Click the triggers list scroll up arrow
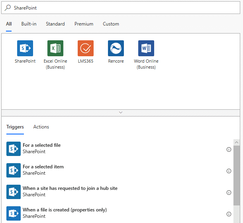 pyautogui.click(x=237, y=142)
